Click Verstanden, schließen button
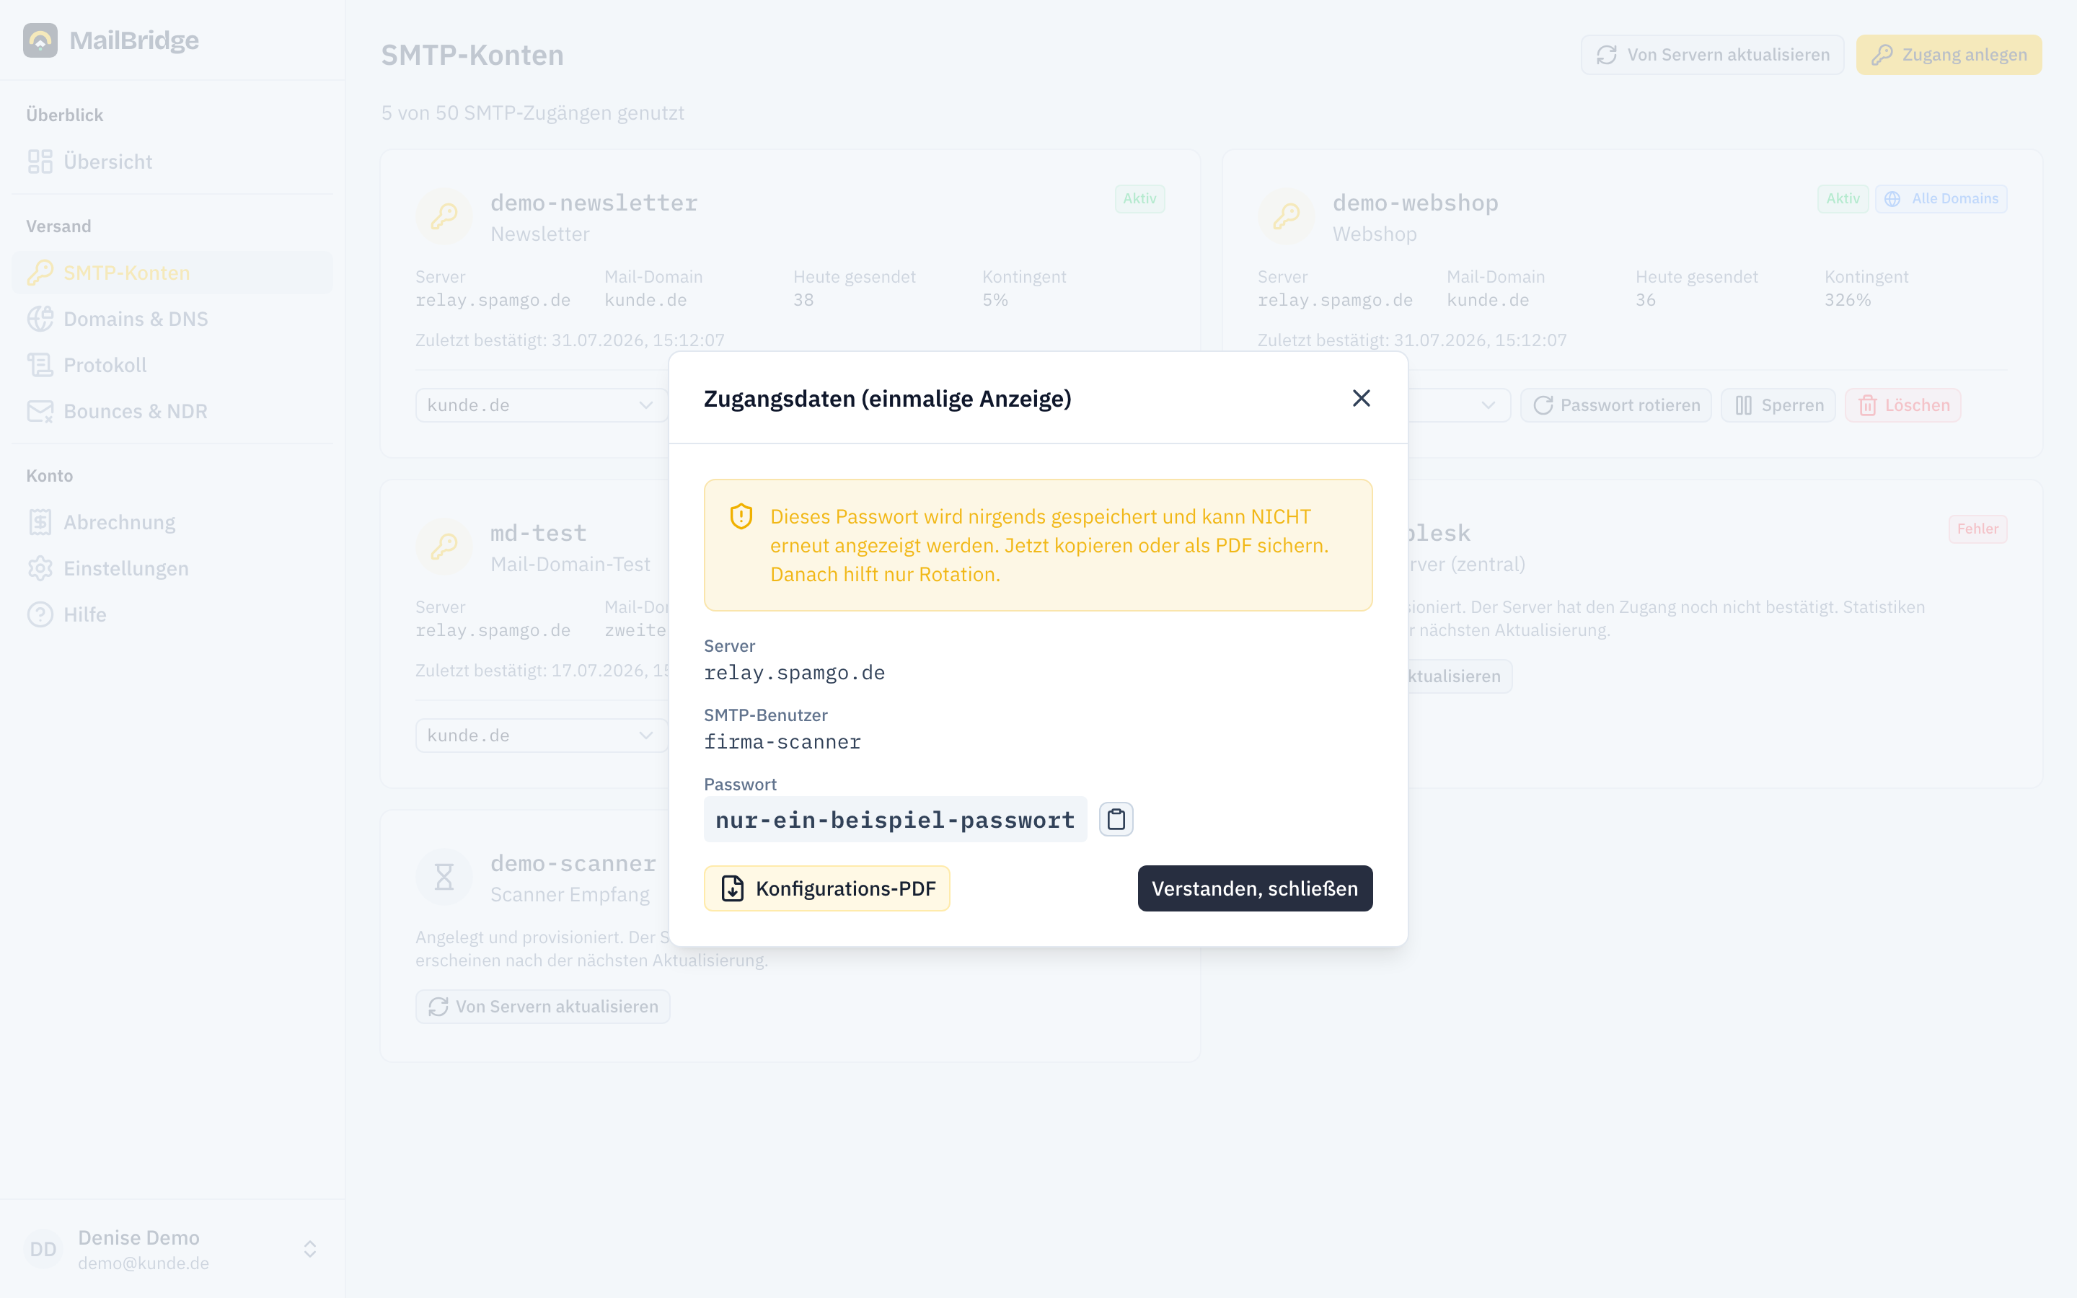2077x1298 pixels. 1255,888
